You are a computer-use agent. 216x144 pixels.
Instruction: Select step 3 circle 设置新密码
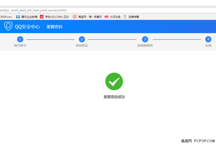pos(145,39)
